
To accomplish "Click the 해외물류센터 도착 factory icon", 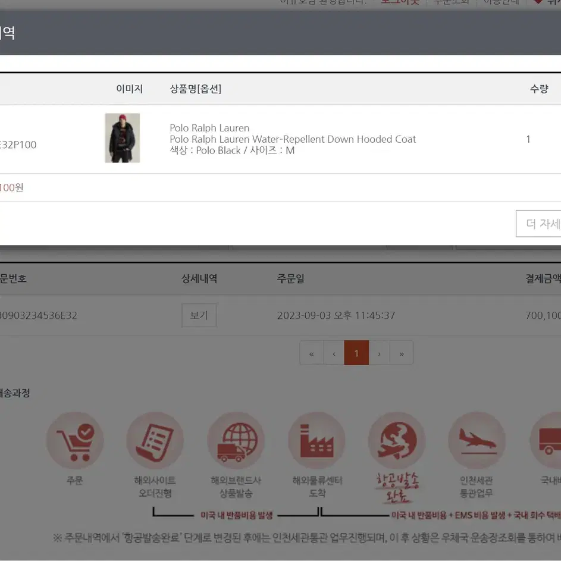I will point(316,440).
